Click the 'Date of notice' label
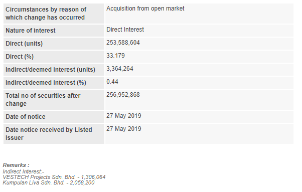302x192 pixels. pyautogui.click(x=26, y=117)
